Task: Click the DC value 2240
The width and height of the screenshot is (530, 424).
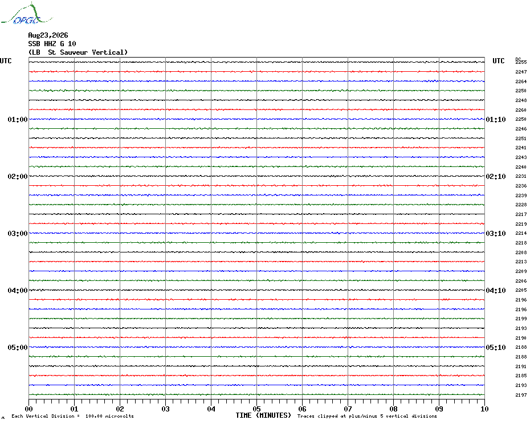Action: pyautogui.click(x=521, y=167)
